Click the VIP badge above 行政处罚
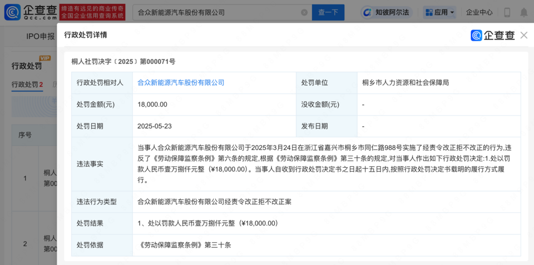The height and width of the screenshot is (265, 534). pos(45,58)
